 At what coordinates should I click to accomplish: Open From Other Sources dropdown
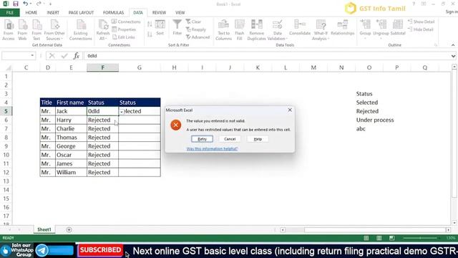point(54,30)
